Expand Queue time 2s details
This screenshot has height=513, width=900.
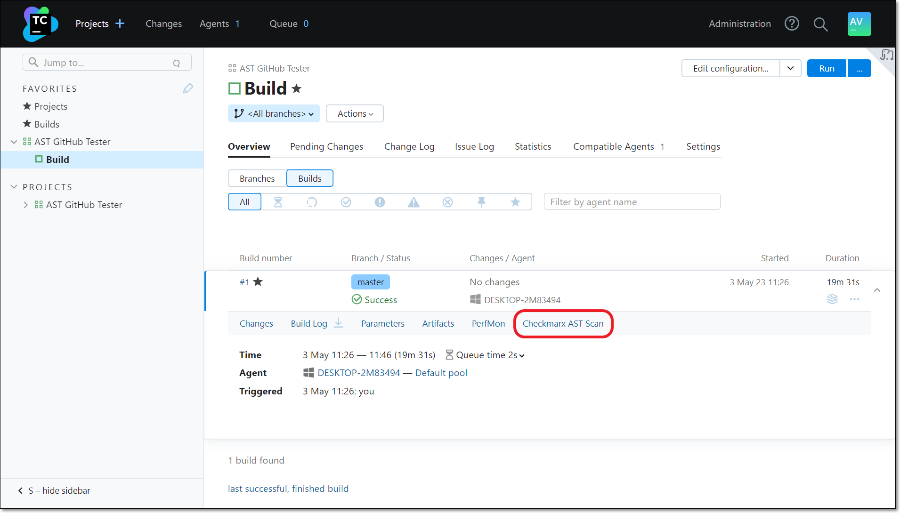point(490,355)
